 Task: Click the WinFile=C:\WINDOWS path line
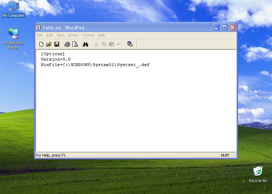click(x=95, y=65)
